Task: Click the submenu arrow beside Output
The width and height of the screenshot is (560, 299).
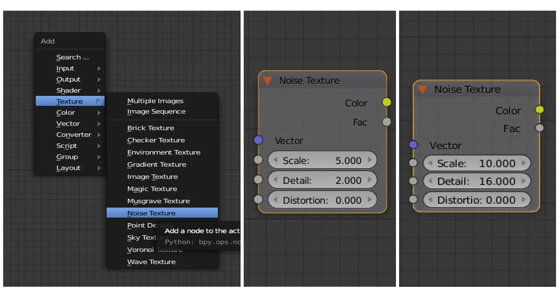Action: (99, 79)
